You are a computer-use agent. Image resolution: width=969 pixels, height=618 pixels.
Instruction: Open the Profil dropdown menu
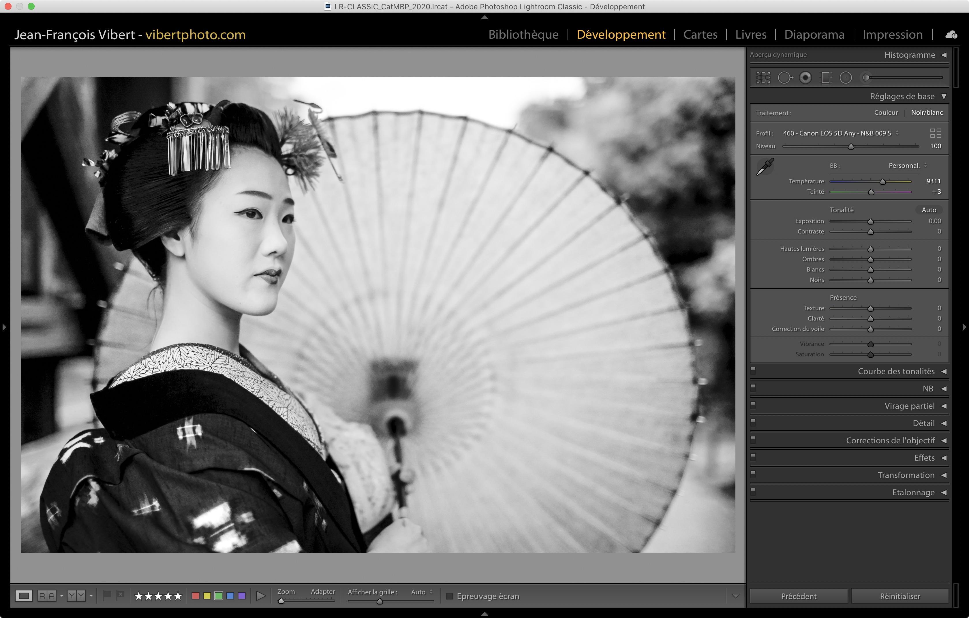pos(840,133)
